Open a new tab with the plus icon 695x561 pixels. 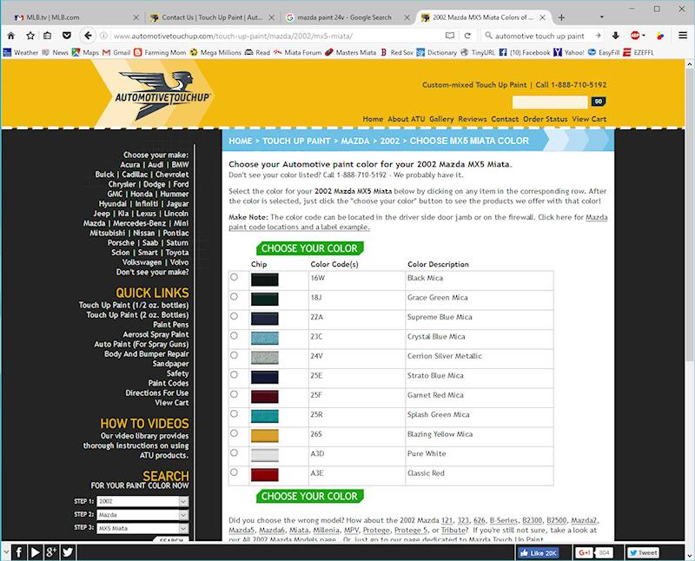(561, 17)
